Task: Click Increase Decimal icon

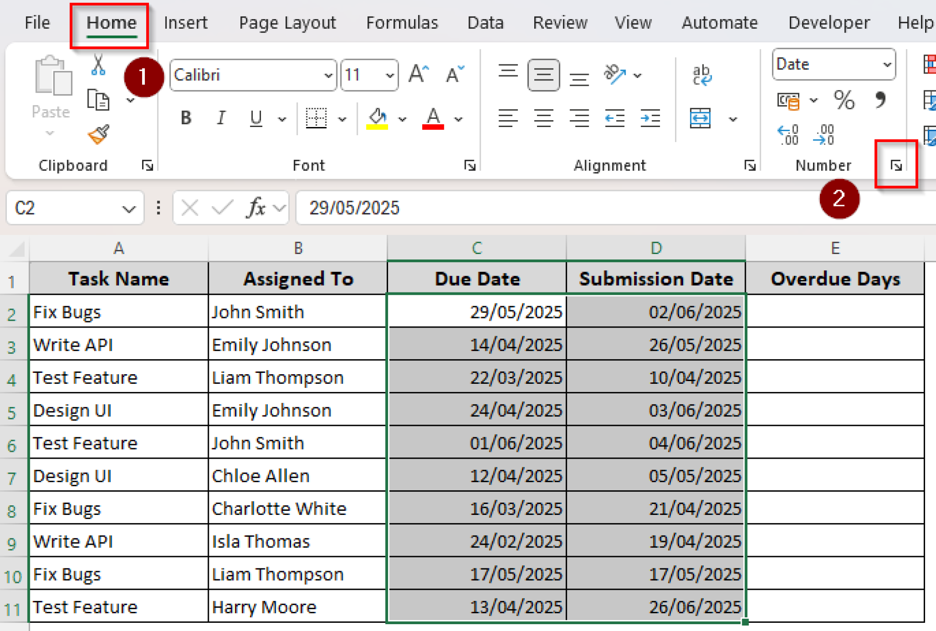Action: click(788, 135)
